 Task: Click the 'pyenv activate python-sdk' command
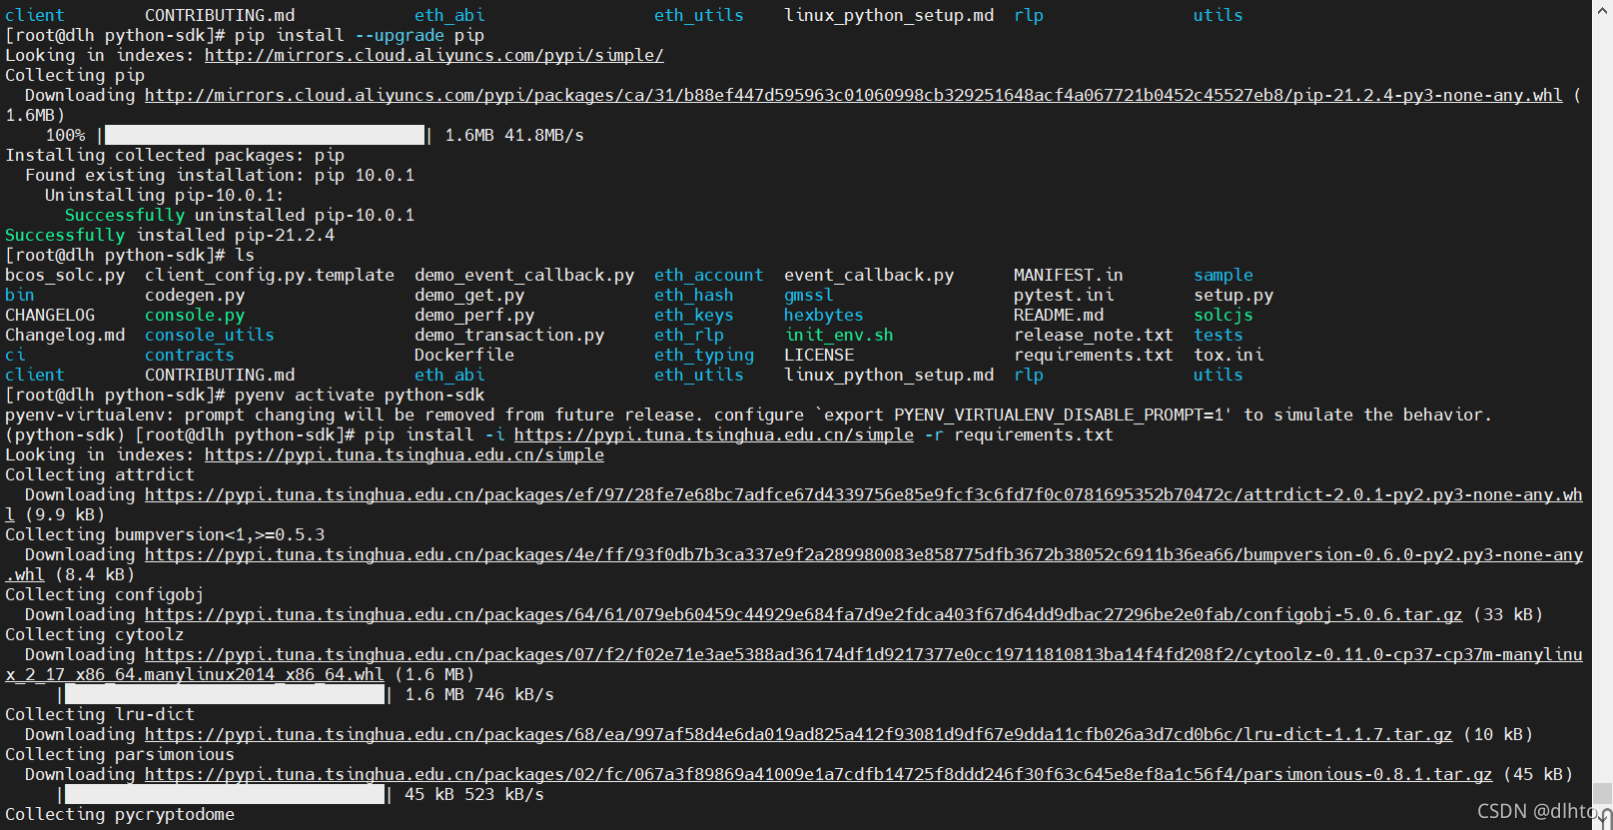tap(360, 395)
